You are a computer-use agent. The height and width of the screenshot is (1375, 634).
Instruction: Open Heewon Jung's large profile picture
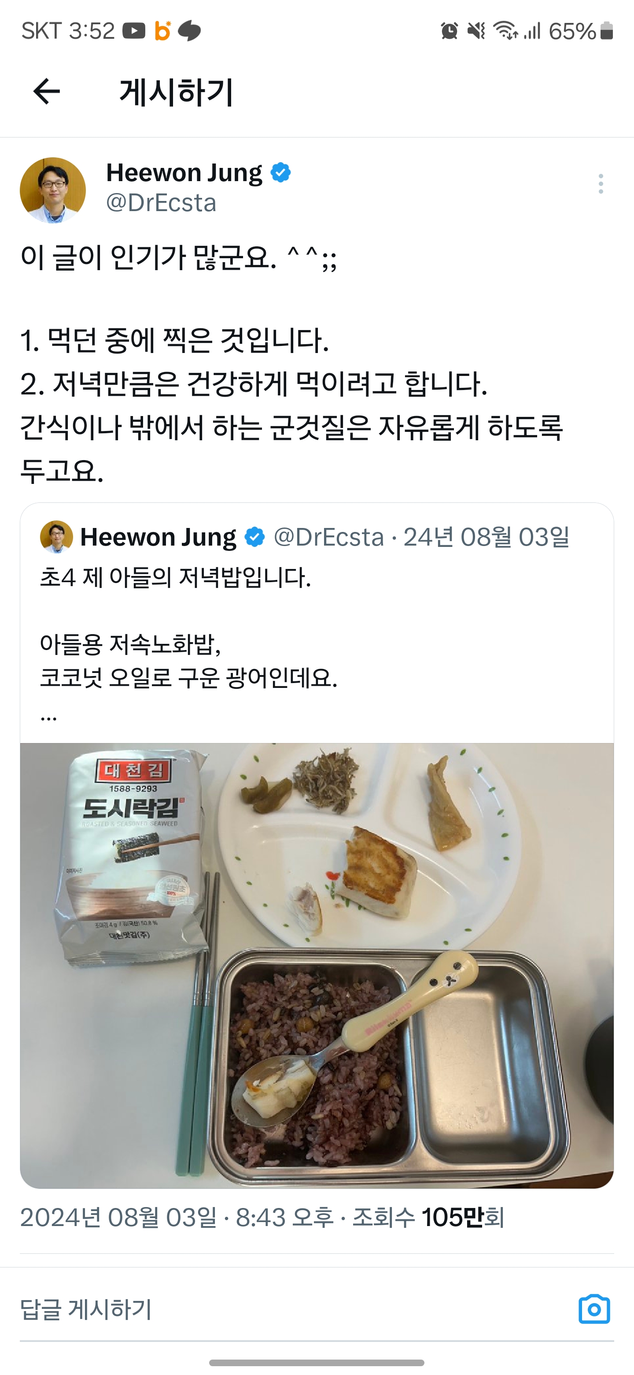click(x=53, y=190)
